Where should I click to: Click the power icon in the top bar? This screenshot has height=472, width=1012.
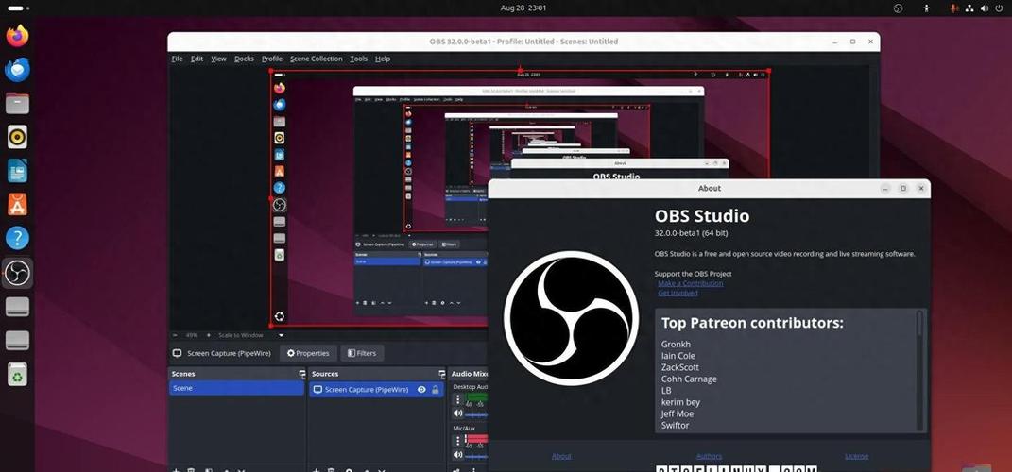pos(1000,8)
